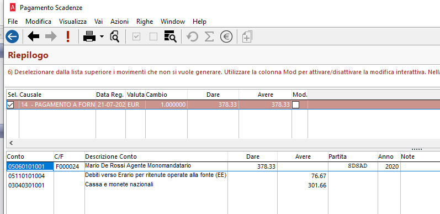Open the Azioni menu
Viewport: 440px width, 214px height.
coord(120,22)
